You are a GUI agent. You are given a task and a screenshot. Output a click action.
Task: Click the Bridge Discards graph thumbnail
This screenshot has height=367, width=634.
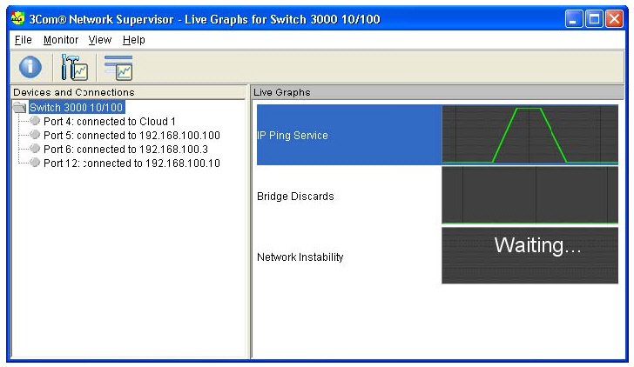[529, 195]
